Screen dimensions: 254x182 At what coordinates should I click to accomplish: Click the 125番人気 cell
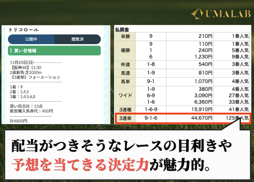pos(231,118)
